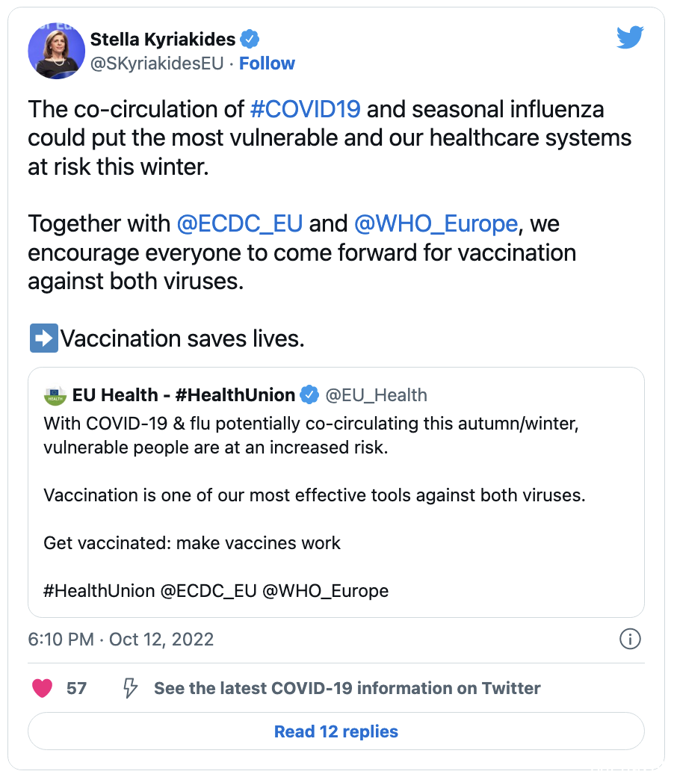The image size is (674, 777).
Task: Click the tweet info circle icon
Action: click(630, 640)
